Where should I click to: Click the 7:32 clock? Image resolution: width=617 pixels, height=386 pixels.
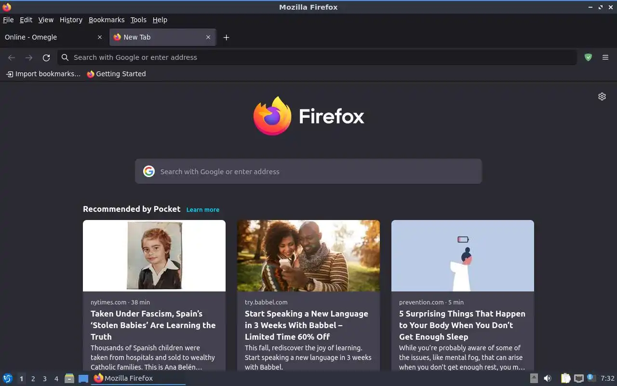[x=607, y=378]
